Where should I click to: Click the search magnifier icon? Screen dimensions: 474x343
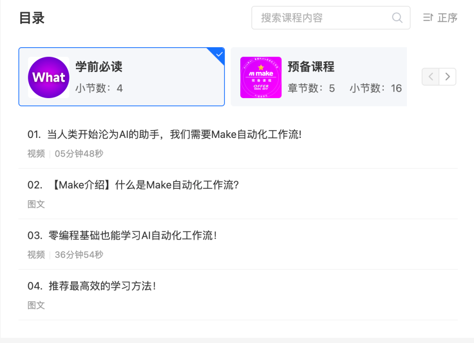coord(397,18)
